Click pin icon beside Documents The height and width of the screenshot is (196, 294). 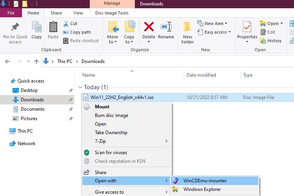point(71,109)
